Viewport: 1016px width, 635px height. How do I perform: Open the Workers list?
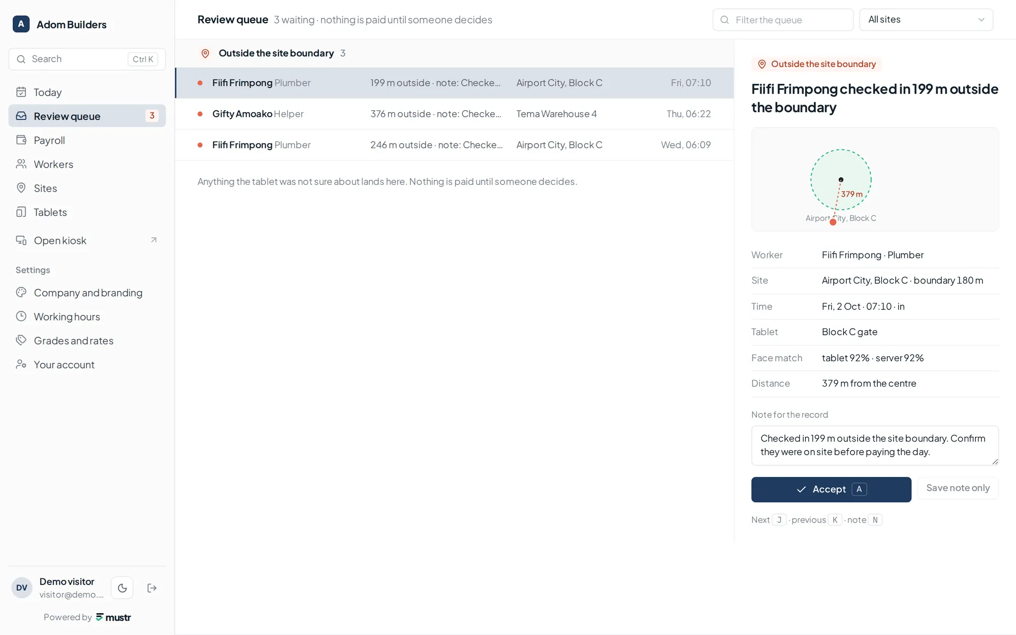pos(87,164)
